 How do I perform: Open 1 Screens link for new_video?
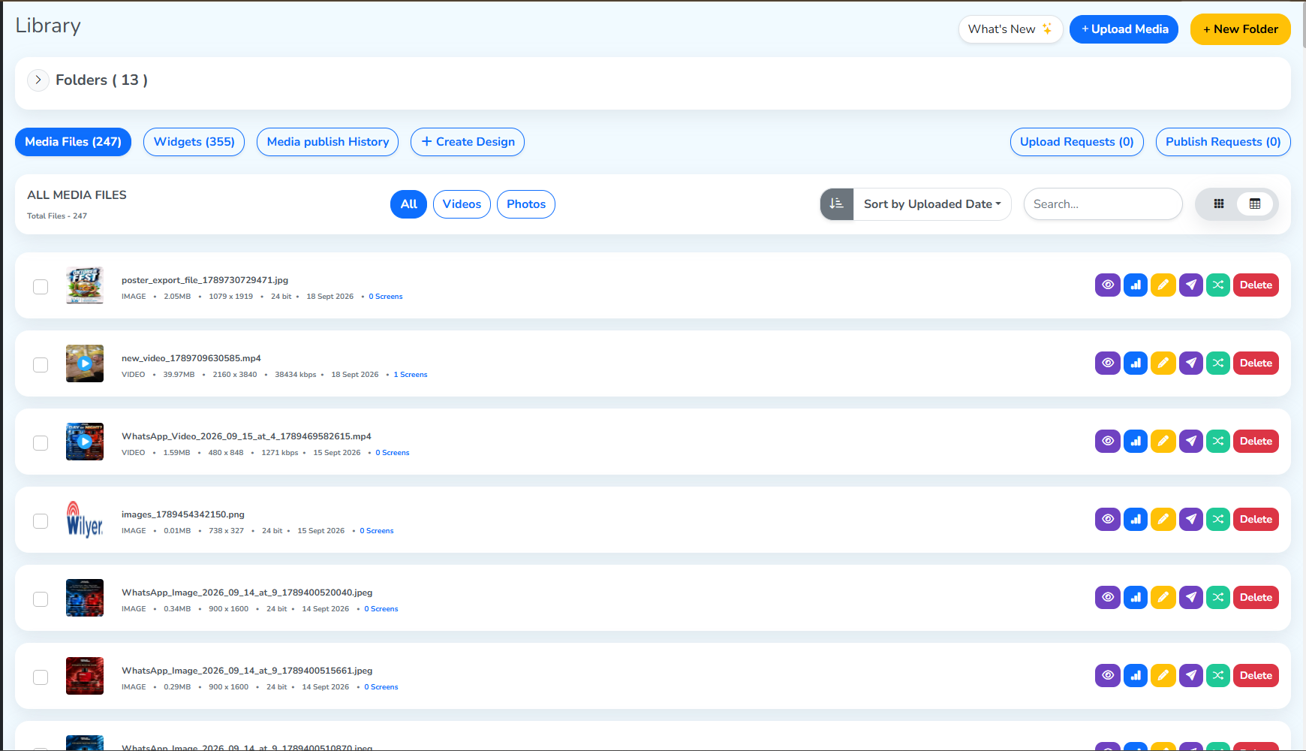411,375
